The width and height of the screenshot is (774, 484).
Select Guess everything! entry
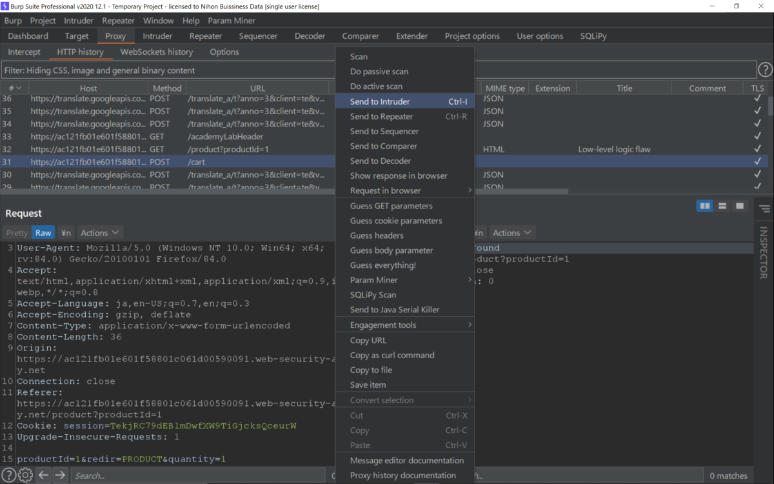[x=405, y=265]
